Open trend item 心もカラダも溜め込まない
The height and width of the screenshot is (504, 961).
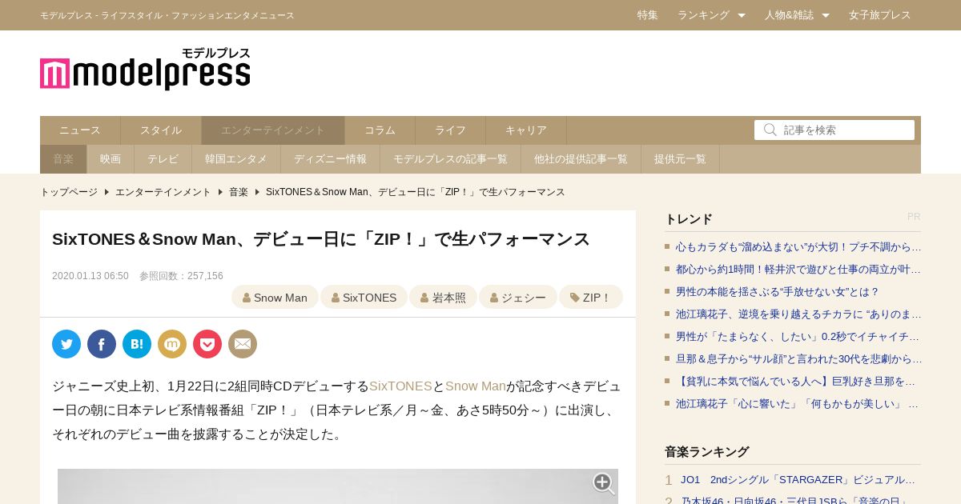[x=798, y=247]
